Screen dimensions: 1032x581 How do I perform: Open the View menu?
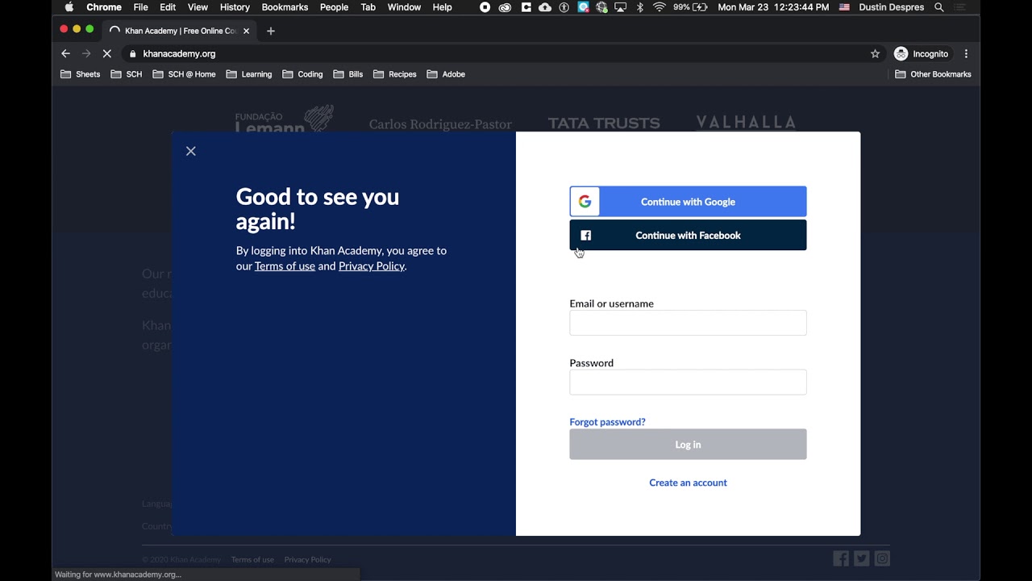(198, 7)
